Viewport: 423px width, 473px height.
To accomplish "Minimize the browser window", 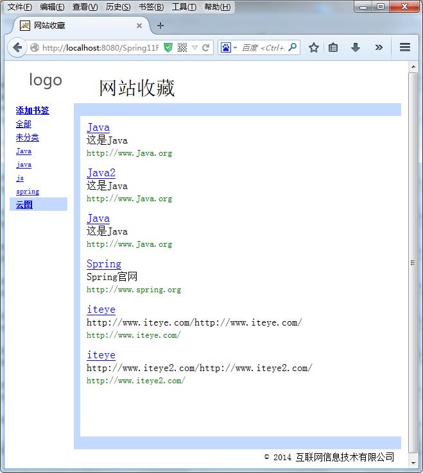I will click(363, 7).
